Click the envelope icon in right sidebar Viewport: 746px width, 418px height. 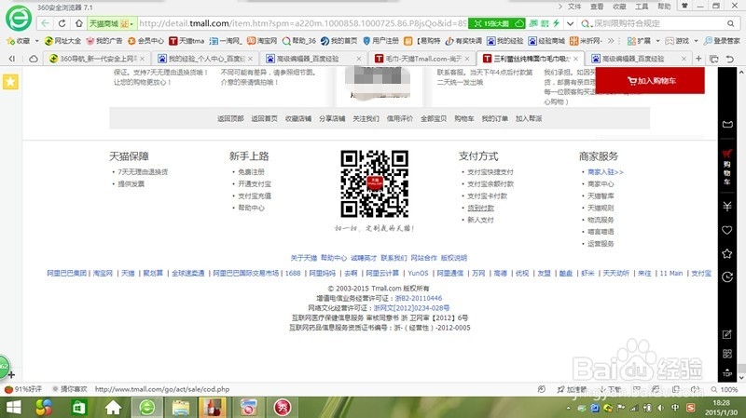(x=727, y=124)
